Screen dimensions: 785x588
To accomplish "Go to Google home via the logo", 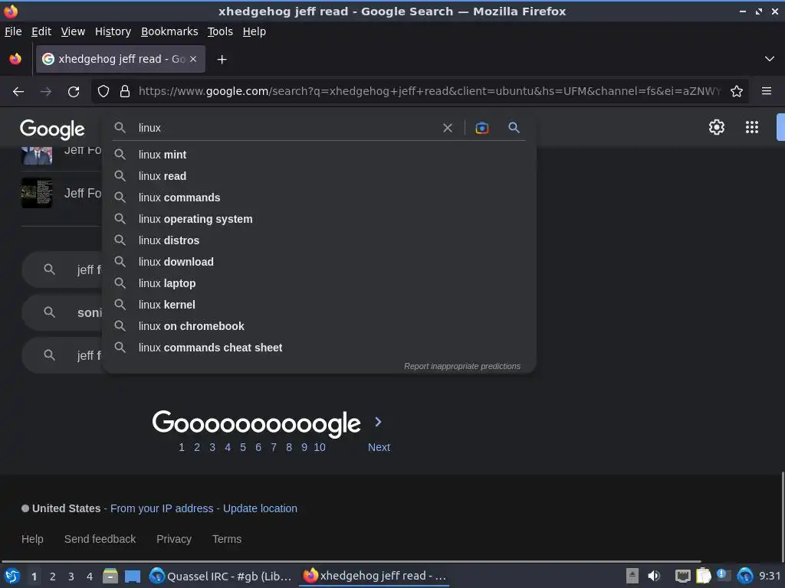I will click(53, 129).
